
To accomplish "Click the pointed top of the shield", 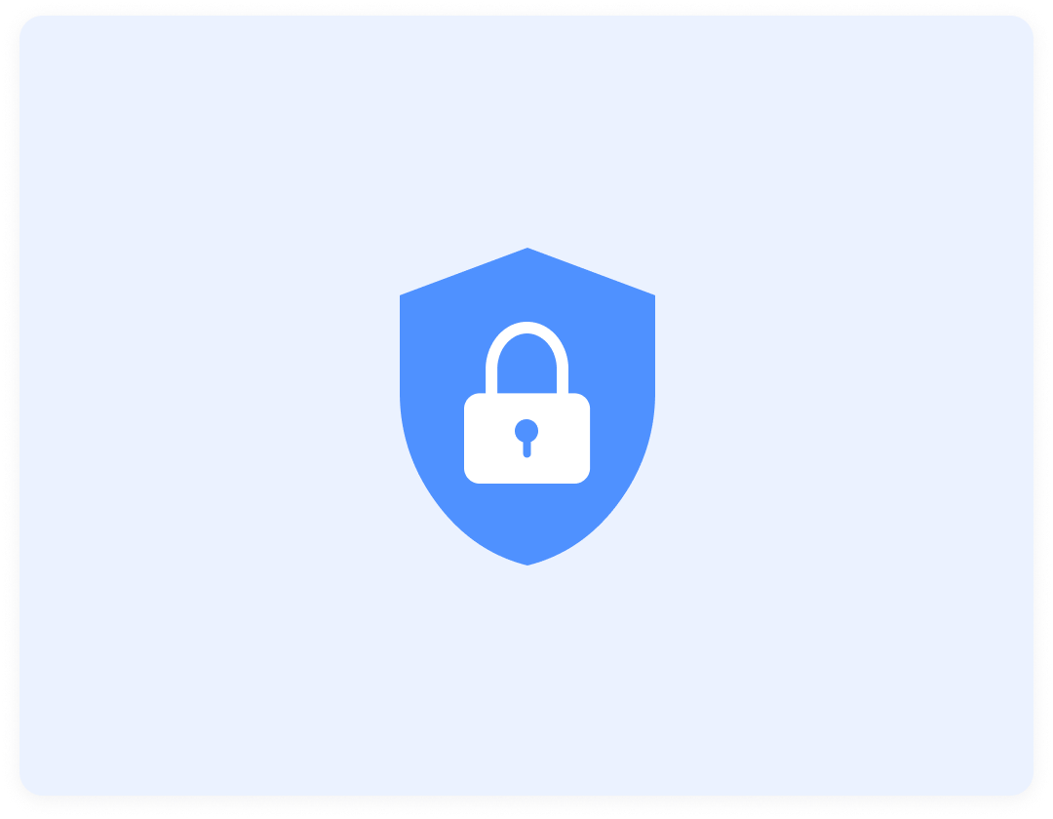I will [527, 252].
